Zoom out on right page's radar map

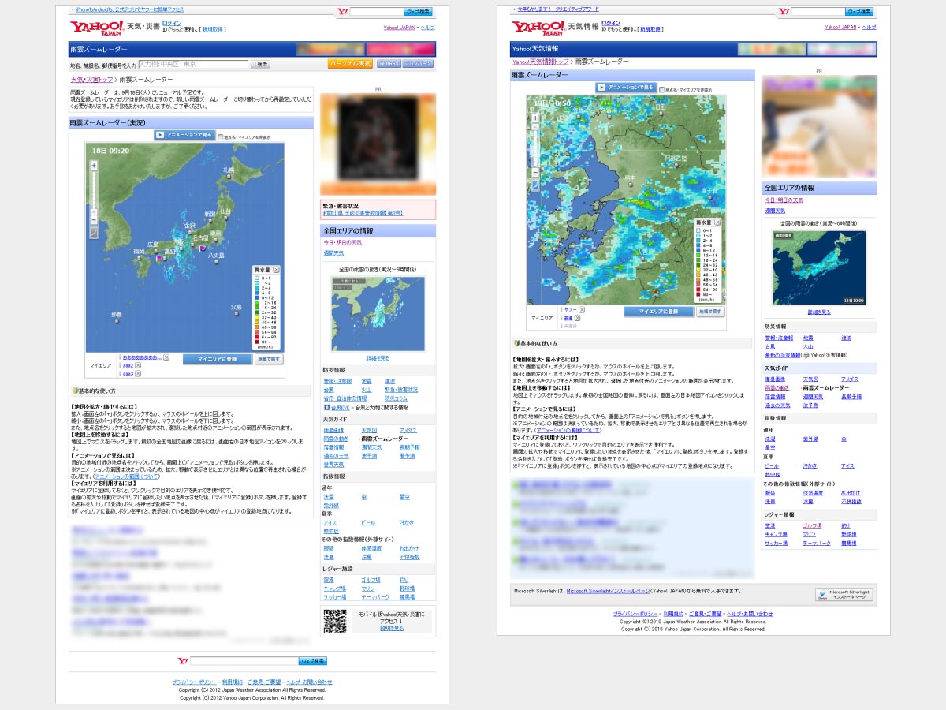pos(535,172)
